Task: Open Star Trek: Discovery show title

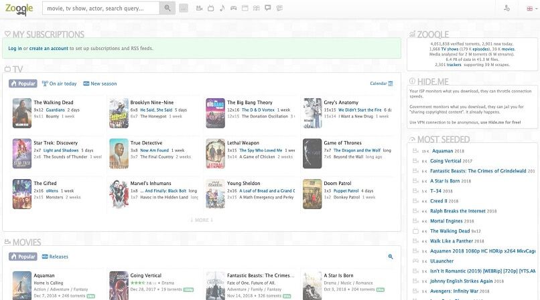Action: pyautogui.click(x=56, y=143)
